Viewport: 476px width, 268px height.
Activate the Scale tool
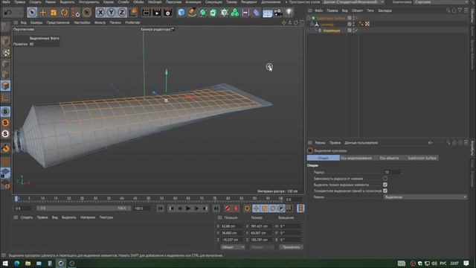[54, 13]
